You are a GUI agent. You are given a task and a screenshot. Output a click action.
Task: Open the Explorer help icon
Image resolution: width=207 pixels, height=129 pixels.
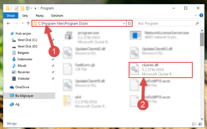tap(201, 15)
